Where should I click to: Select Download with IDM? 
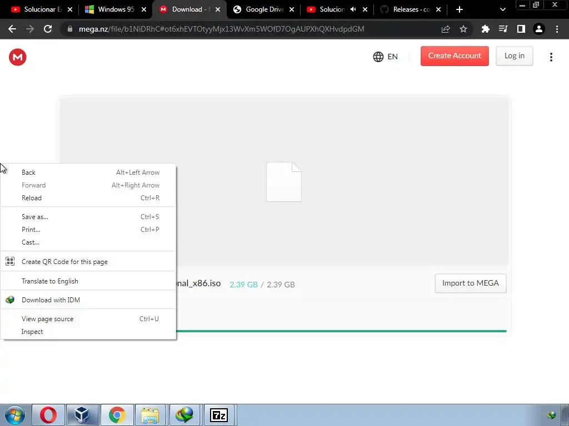pyautogui.click(x=88, y=300)
